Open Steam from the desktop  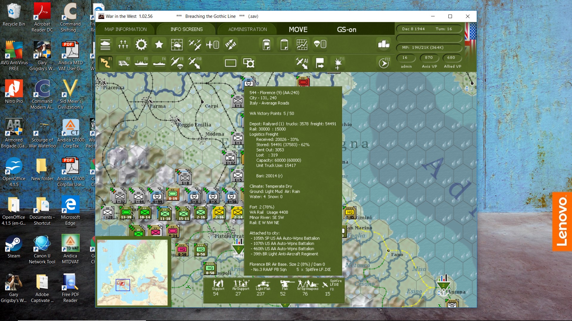14,247
